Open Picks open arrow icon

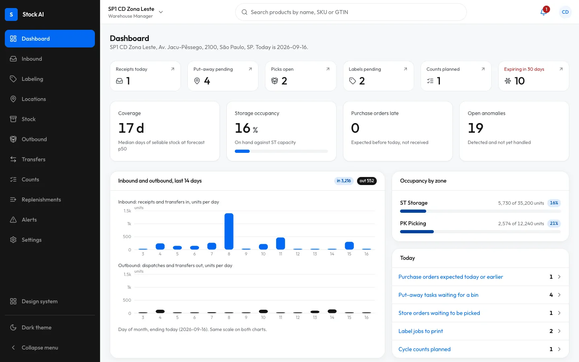tap(328, 69)
